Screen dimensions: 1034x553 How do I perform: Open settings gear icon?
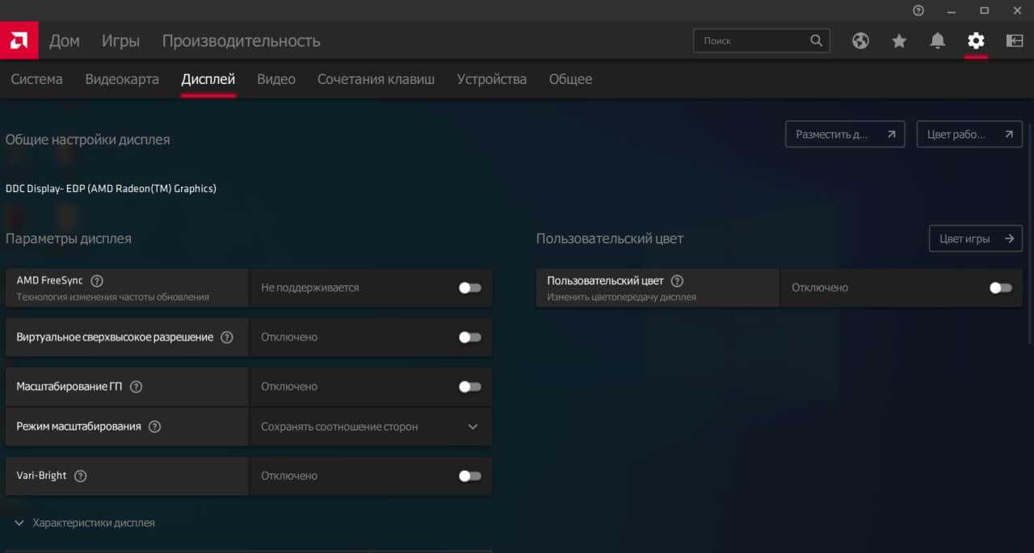[976, 40]
